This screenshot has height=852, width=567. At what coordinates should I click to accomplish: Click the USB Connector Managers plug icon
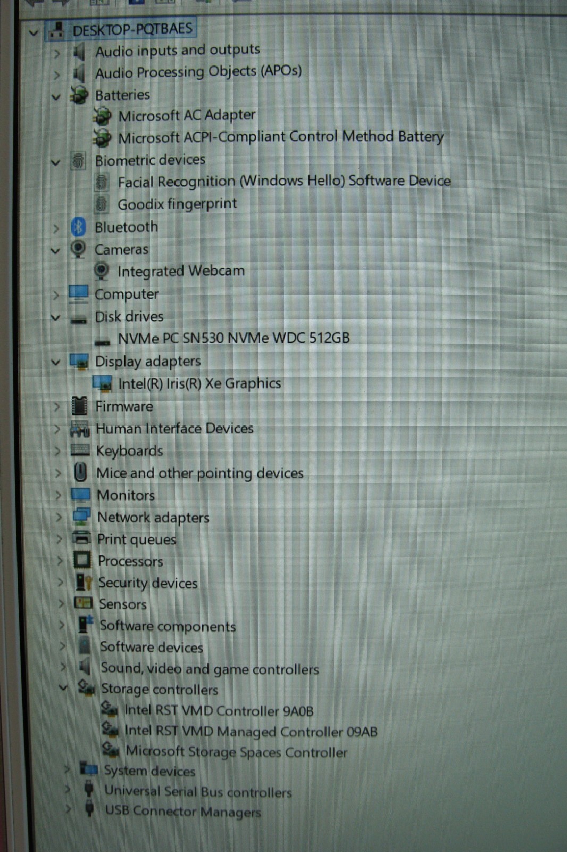(x=89, y=809)
